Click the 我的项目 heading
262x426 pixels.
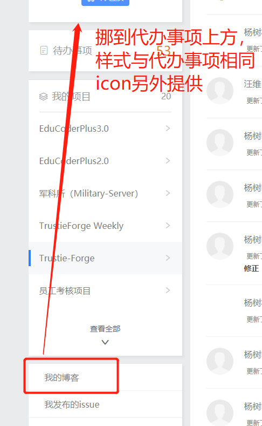[71, 97]
